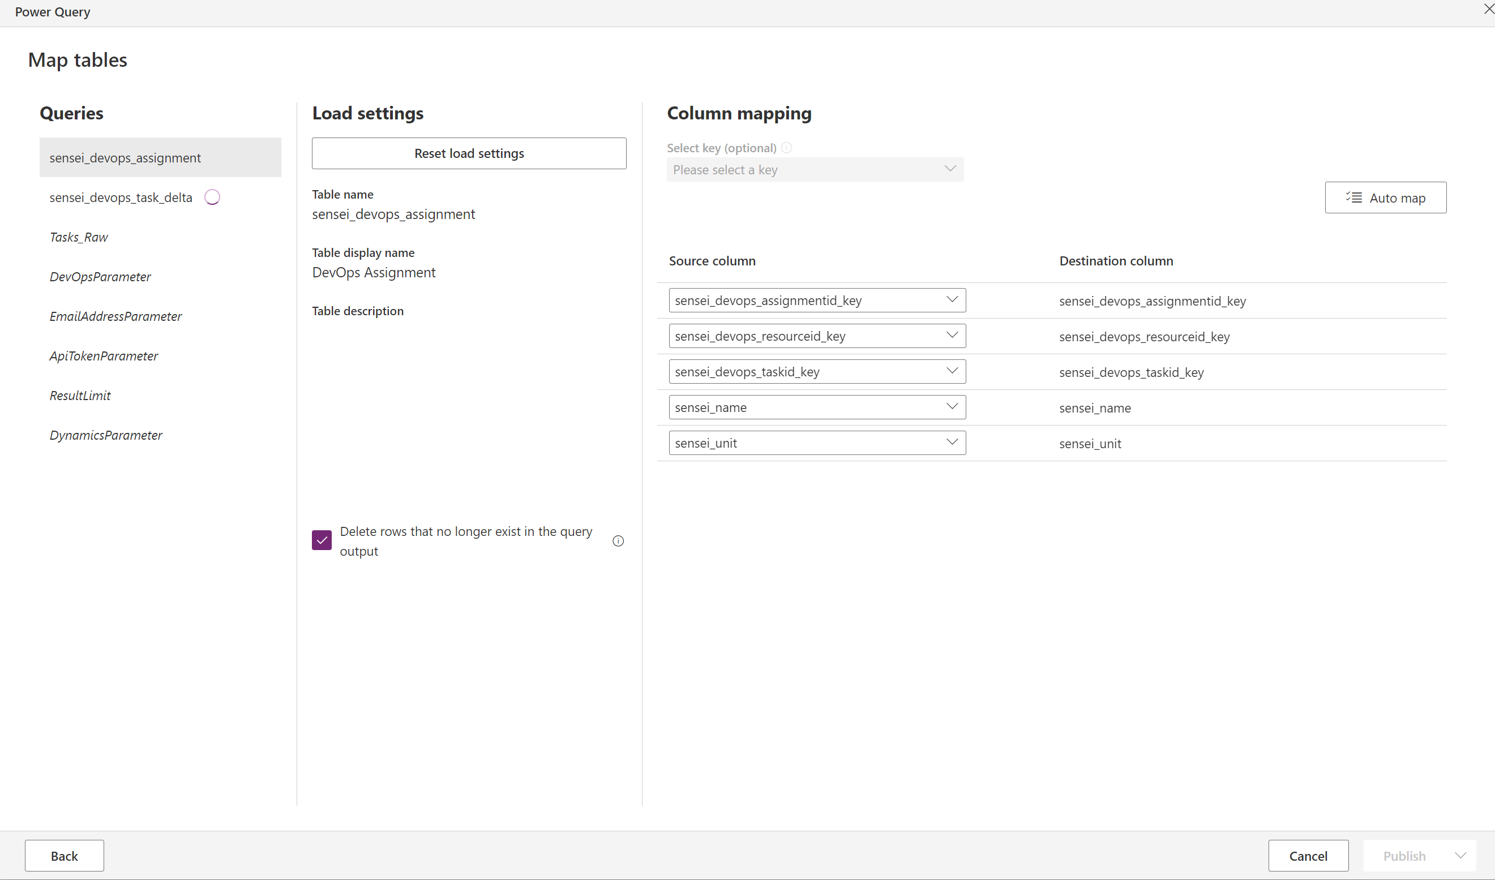Click the Publish button

coord(1404,855)
